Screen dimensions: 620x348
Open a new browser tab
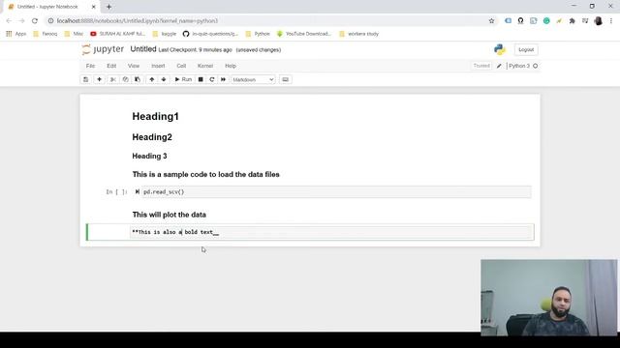[x=108, y=7]
